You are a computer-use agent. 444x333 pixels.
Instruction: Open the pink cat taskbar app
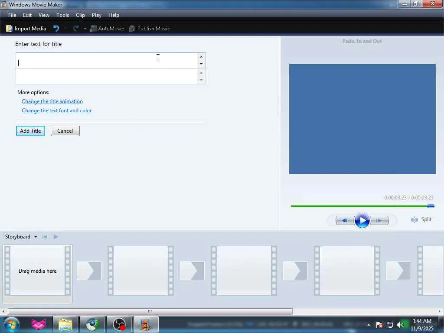pyautogui.click(x=39, y=324)
